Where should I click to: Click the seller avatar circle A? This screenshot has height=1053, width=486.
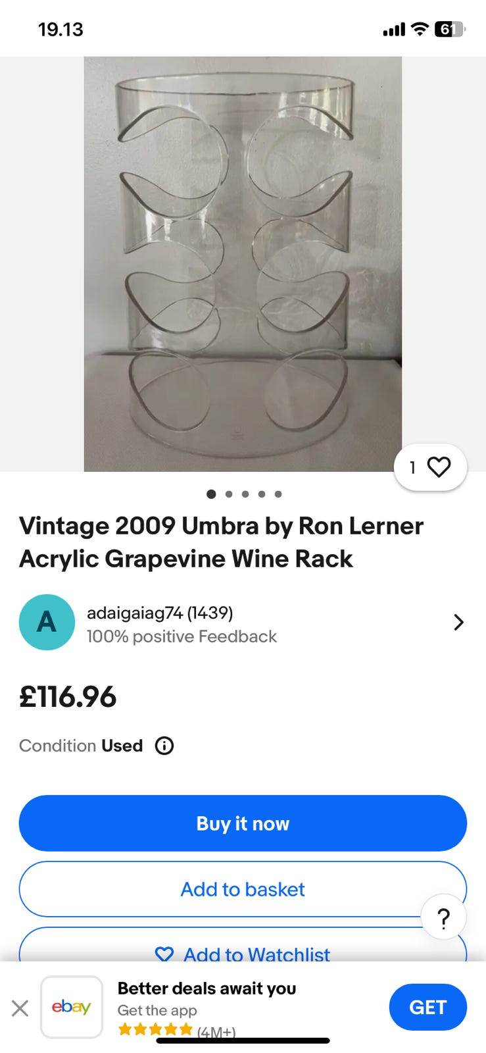[47, 622]
